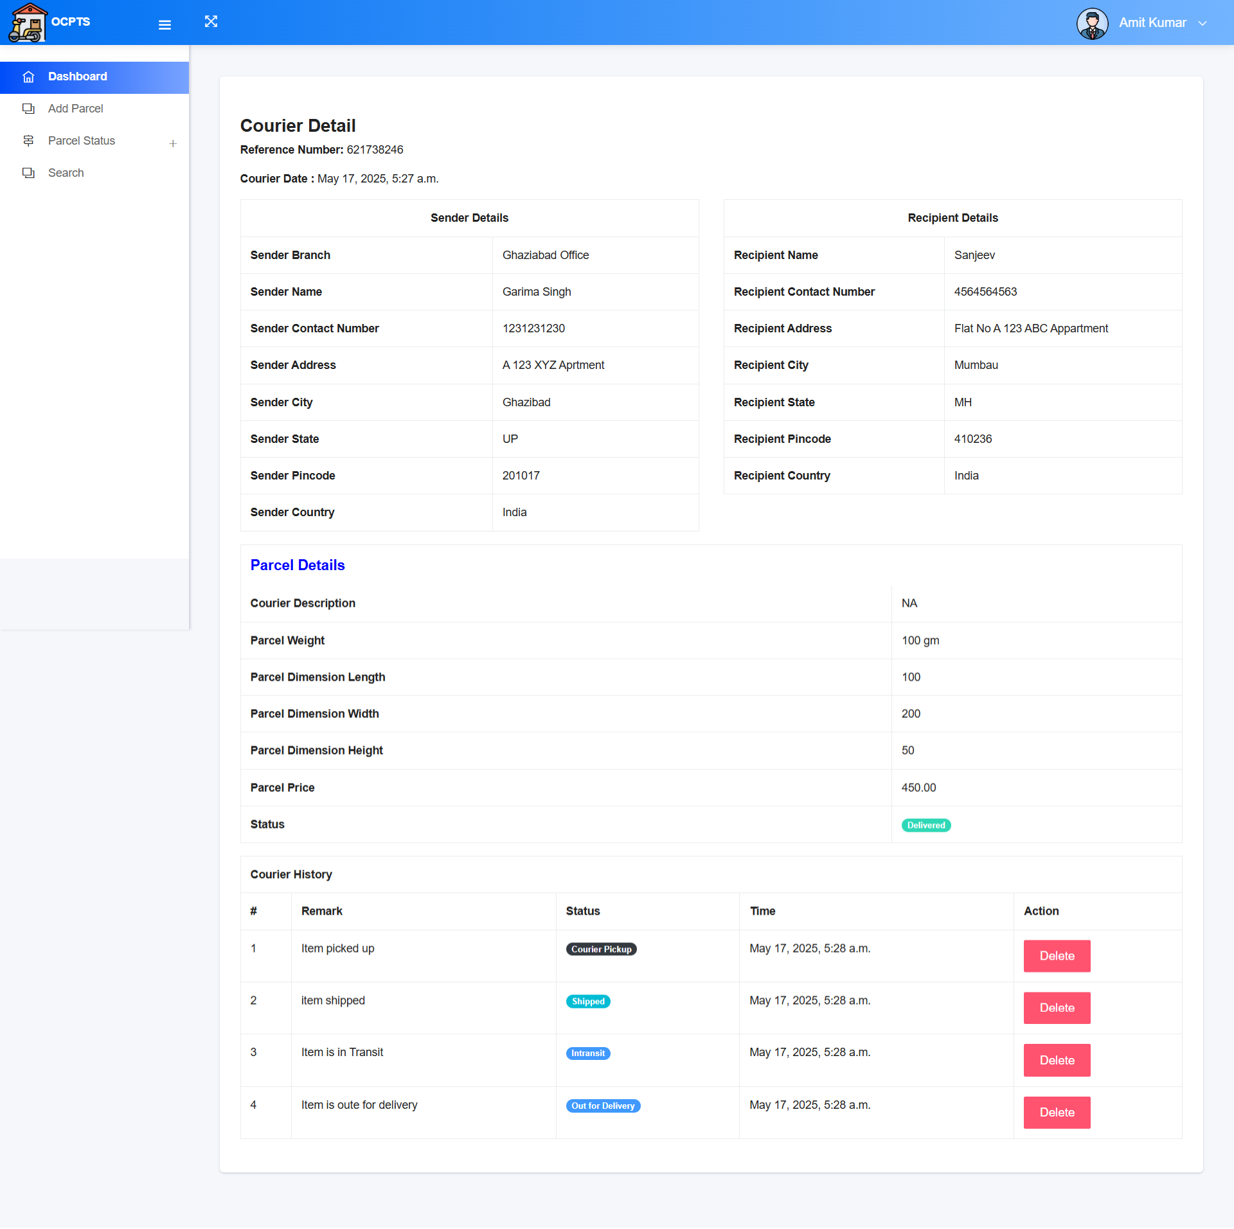
Task: Click the Sender Details table header
Action: point(469,218)
